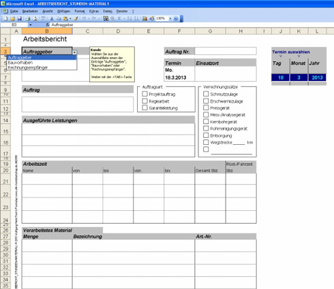Click the New workbook icon
The height and width of the screenshot is (289, 334).
tap(5, 18)
